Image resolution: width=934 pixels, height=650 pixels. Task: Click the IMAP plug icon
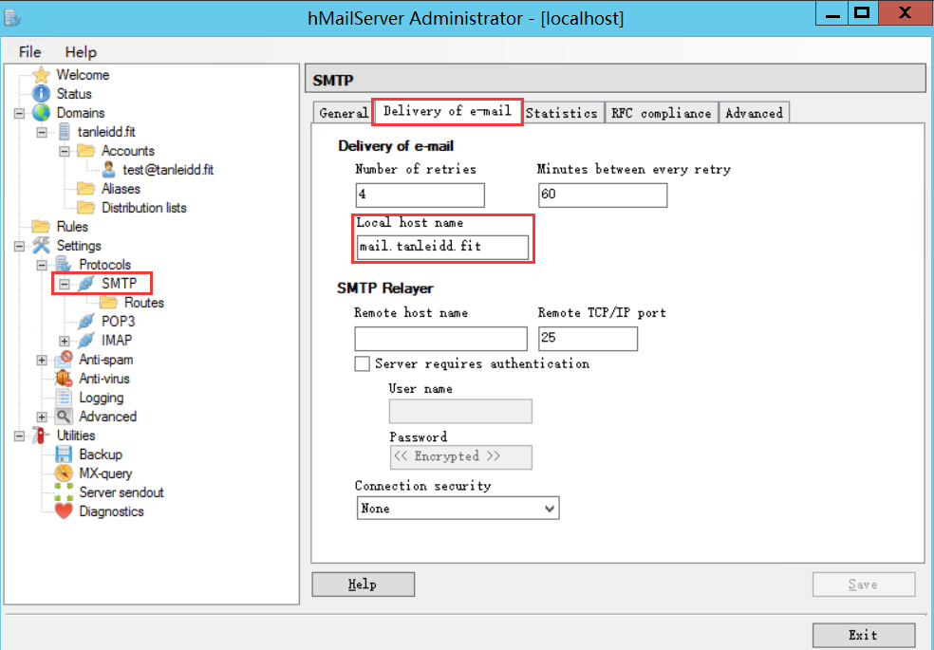pos(86,341)
